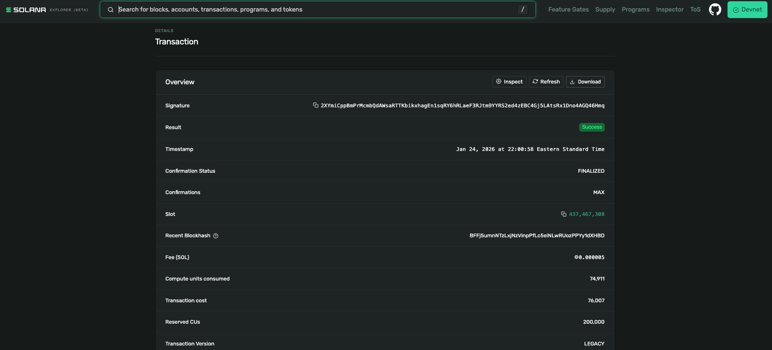The width and height of the screenshot is (772, 350).
Task: Click the Success result badge
Action: point(592,127)
